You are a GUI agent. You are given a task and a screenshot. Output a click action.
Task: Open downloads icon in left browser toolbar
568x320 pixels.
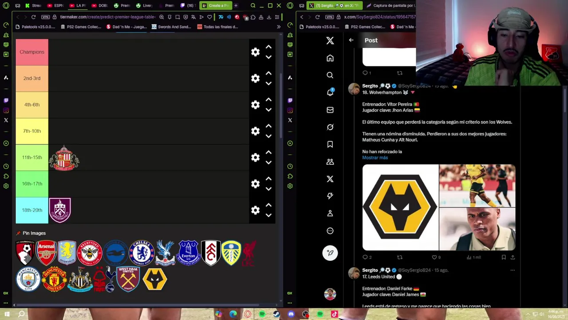(269, 17)
